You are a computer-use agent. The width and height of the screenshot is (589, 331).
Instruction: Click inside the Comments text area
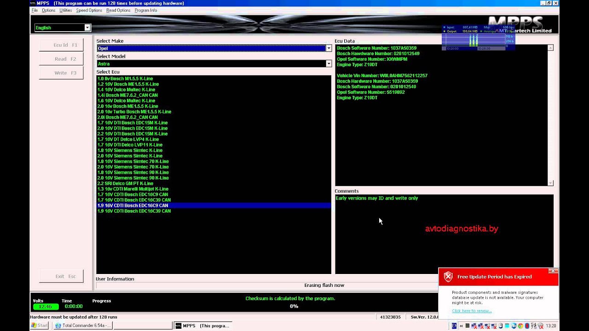444,234
